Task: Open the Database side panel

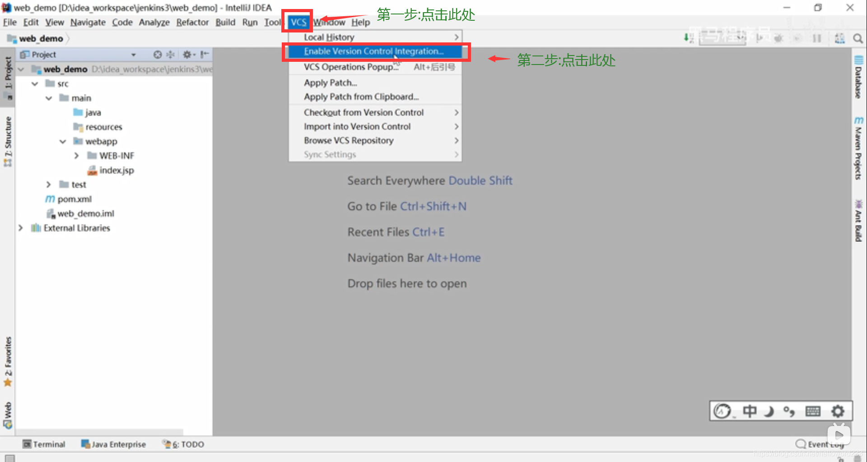Action: pos(858,77)
